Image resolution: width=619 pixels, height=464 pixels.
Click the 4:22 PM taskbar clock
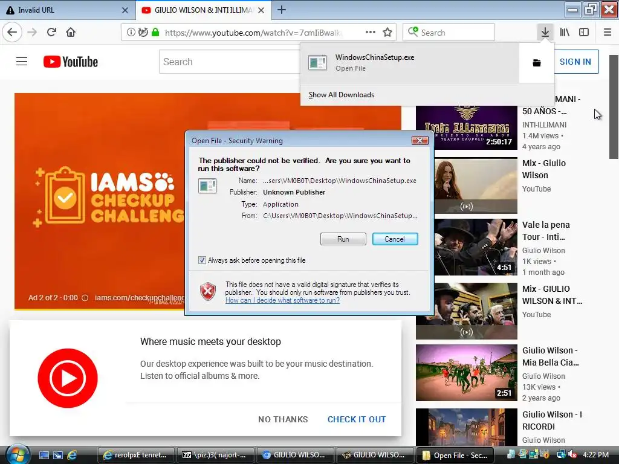click(595, 454)
